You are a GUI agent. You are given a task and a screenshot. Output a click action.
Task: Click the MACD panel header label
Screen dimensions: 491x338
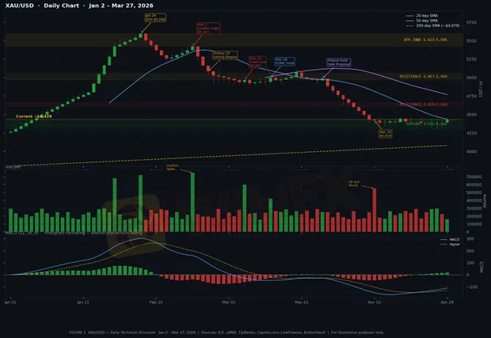13,234
